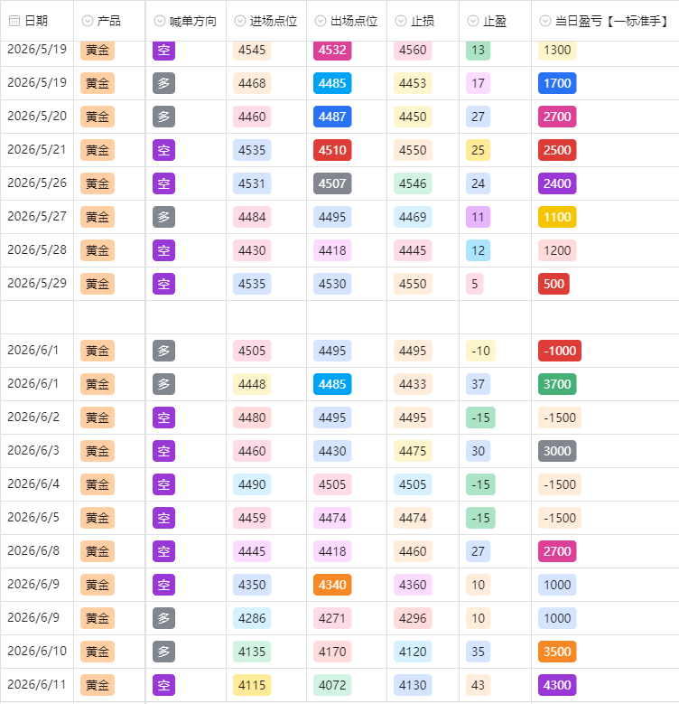Open the 进场点位 column header dropdown

240,21
